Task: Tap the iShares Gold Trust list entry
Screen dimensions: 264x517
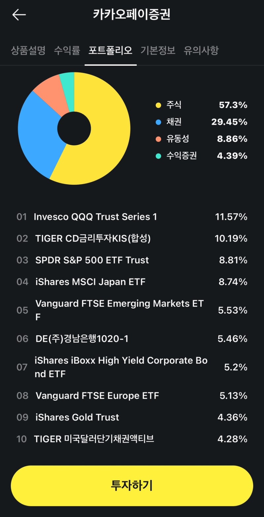Action: 132,417
